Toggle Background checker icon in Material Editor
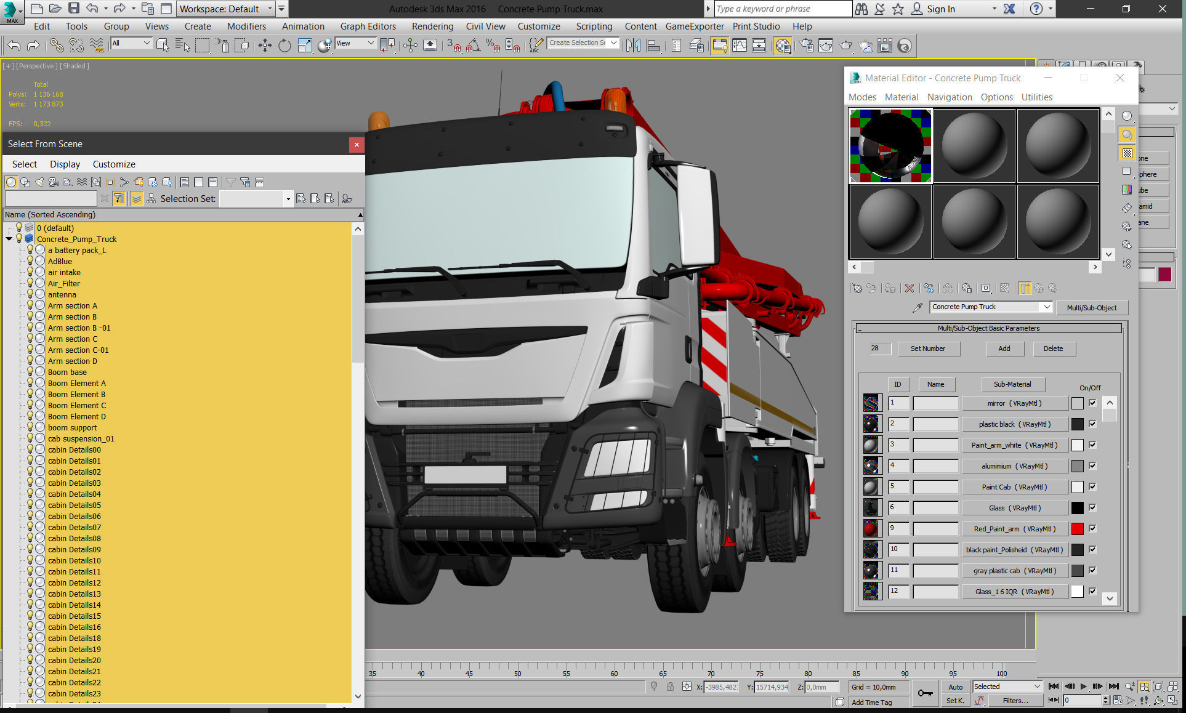This screenshot has height=713, width=1186. (x=1127, y=153)
